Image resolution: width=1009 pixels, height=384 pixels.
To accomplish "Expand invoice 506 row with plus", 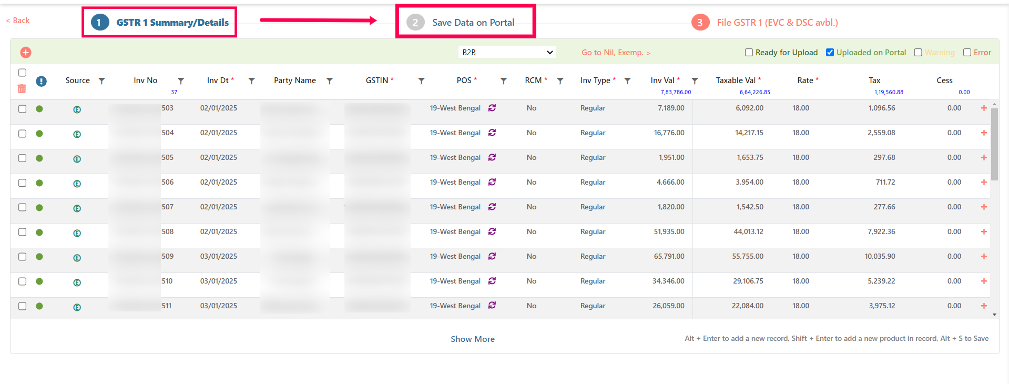I will (984, 182).
